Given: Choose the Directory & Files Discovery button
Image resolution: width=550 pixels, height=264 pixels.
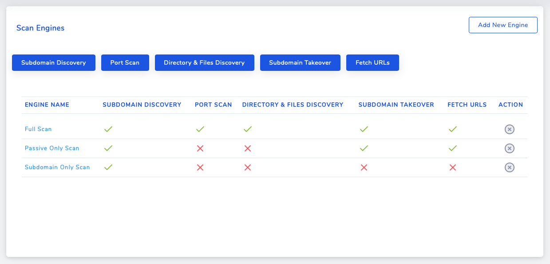Looking at the screenshot, I should click(204, 62).
